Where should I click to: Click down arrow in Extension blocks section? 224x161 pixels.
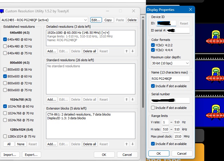132,144
